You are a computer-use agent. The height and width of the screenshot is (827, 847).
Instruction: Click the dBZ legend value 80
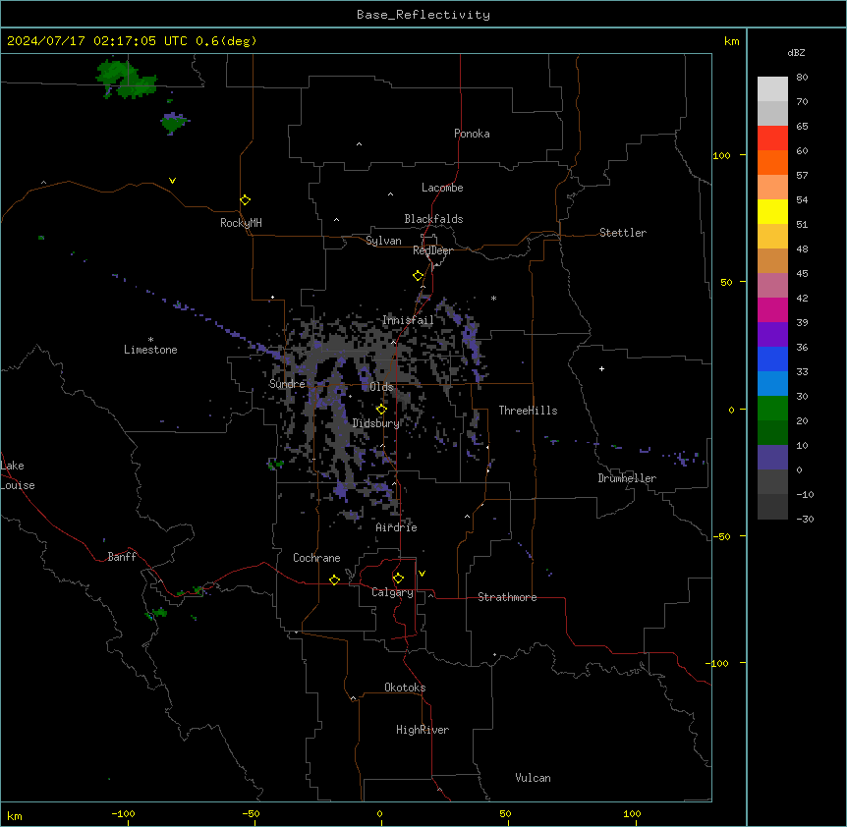(x=802, y=78)
